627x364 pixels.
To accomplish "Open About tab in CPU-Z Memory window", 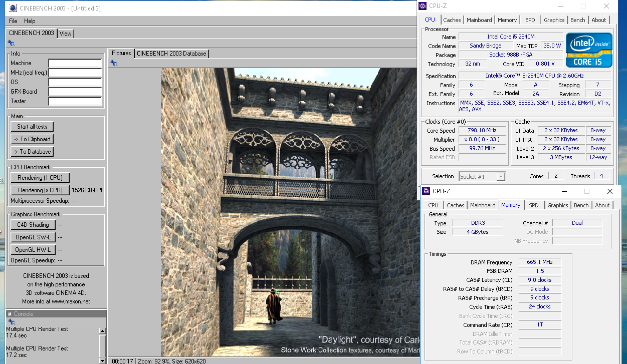I will (x=602, y=205).
